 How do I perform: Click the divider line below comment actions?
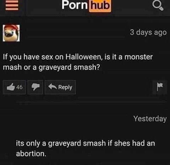(92, 102)
